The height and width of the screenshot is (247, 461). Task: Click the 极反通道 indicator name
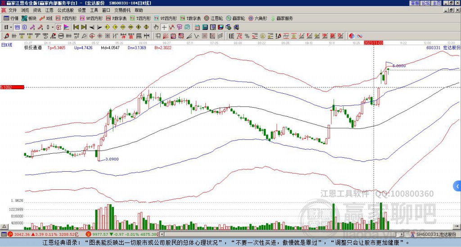click(x=33, y=47)
